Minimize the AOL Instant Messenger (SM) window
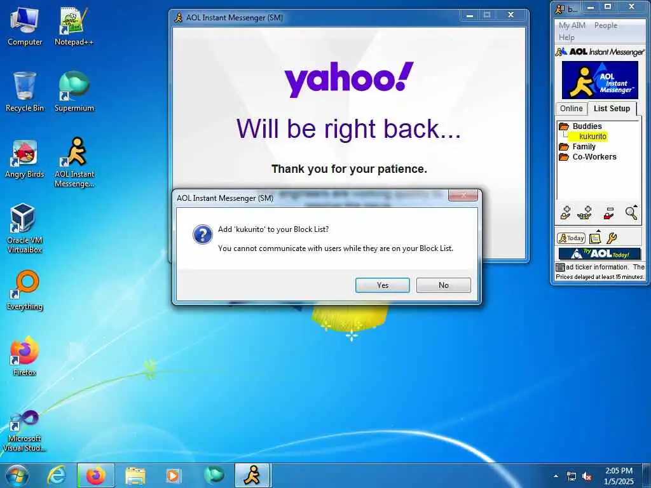The height and width of the screenshot is (488, 651). pyautogui.click(x=470, y=15)
